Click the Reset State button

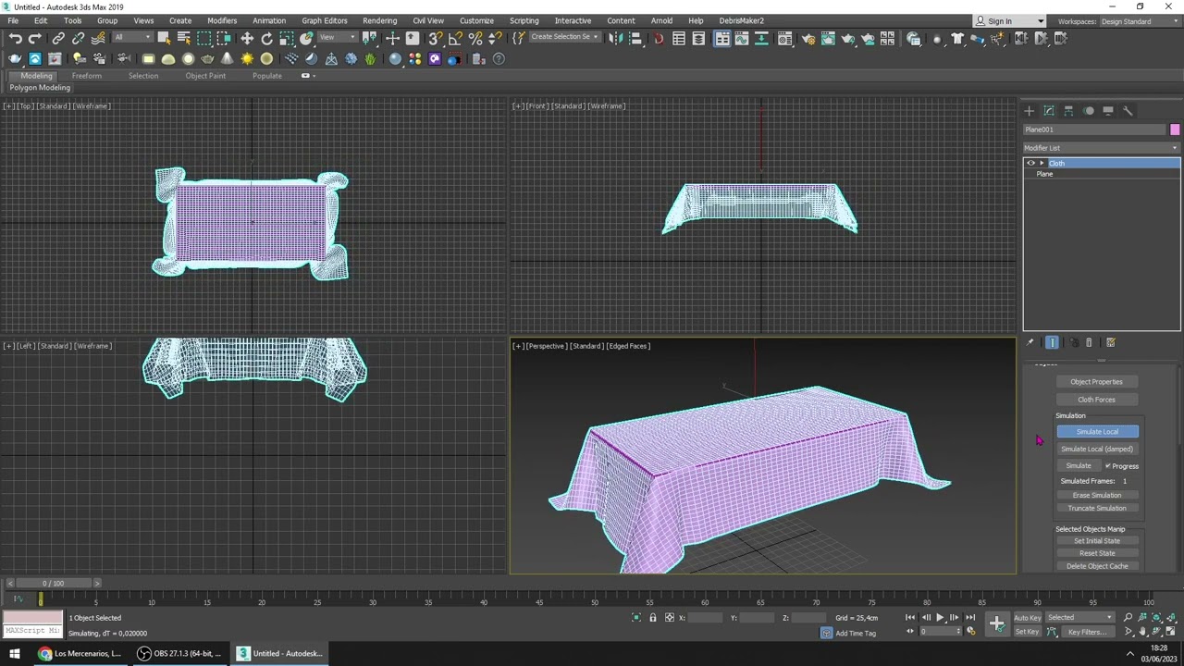(x=1096, y=554)
